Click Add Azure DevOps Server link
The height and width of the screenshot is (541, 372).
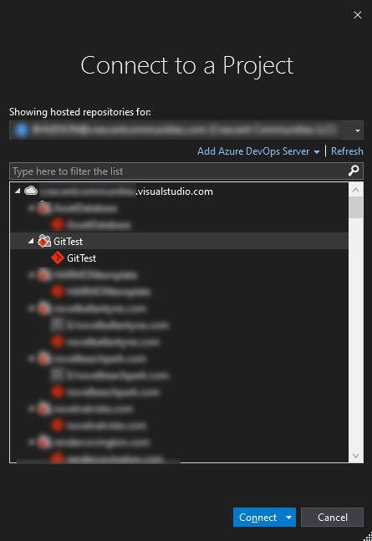point(253,151)
